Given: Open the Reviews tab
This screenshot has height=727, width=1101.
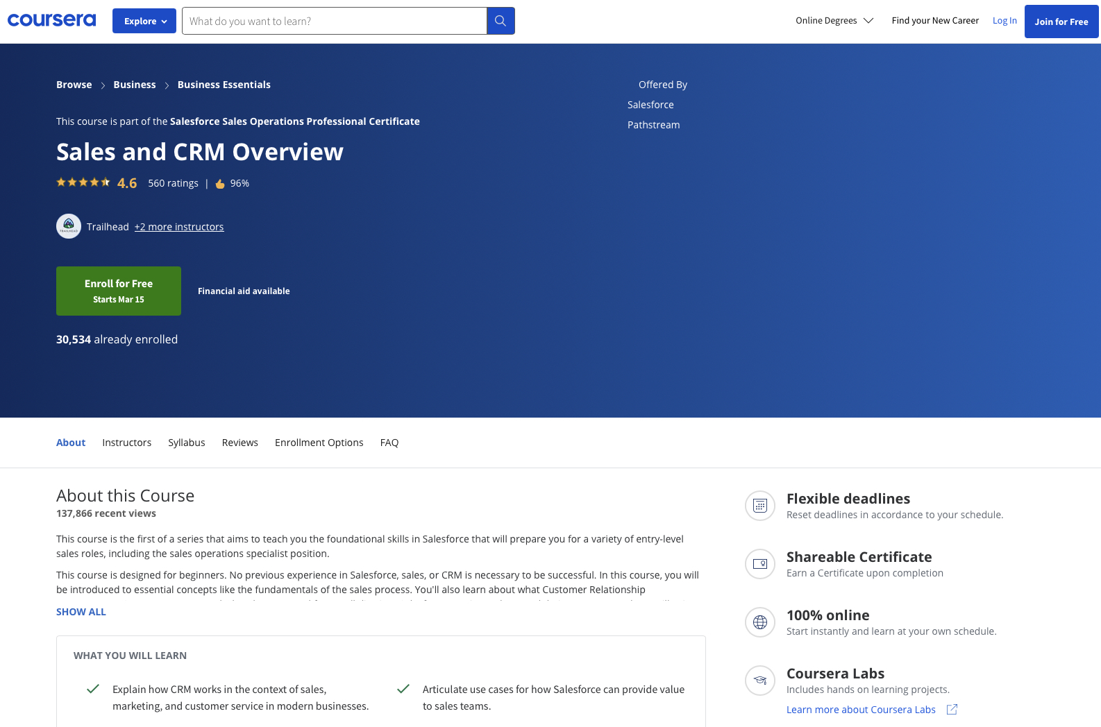Looking at the screenshot, I should click(x=240, y=443).
